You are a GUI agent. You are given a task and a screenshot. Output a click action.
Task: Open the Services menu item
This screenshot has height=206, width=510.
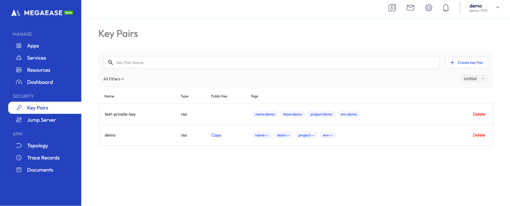36,58
